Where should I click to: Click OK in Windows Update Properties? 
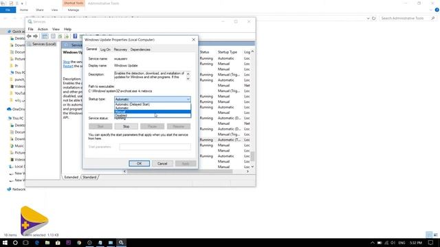pyautogui.click(x=139, y=163)
